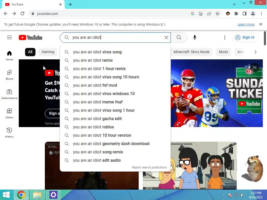Select the All filter chip
This screenshot has height=200, width=267.
coord(30,52)
